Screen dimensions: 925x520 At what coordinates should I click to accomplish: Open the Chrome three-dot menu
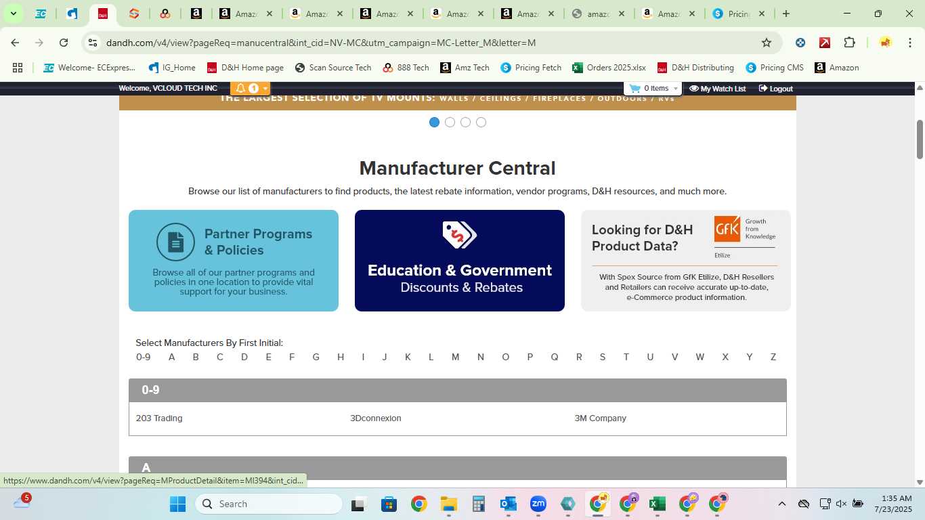pos(909,43)
